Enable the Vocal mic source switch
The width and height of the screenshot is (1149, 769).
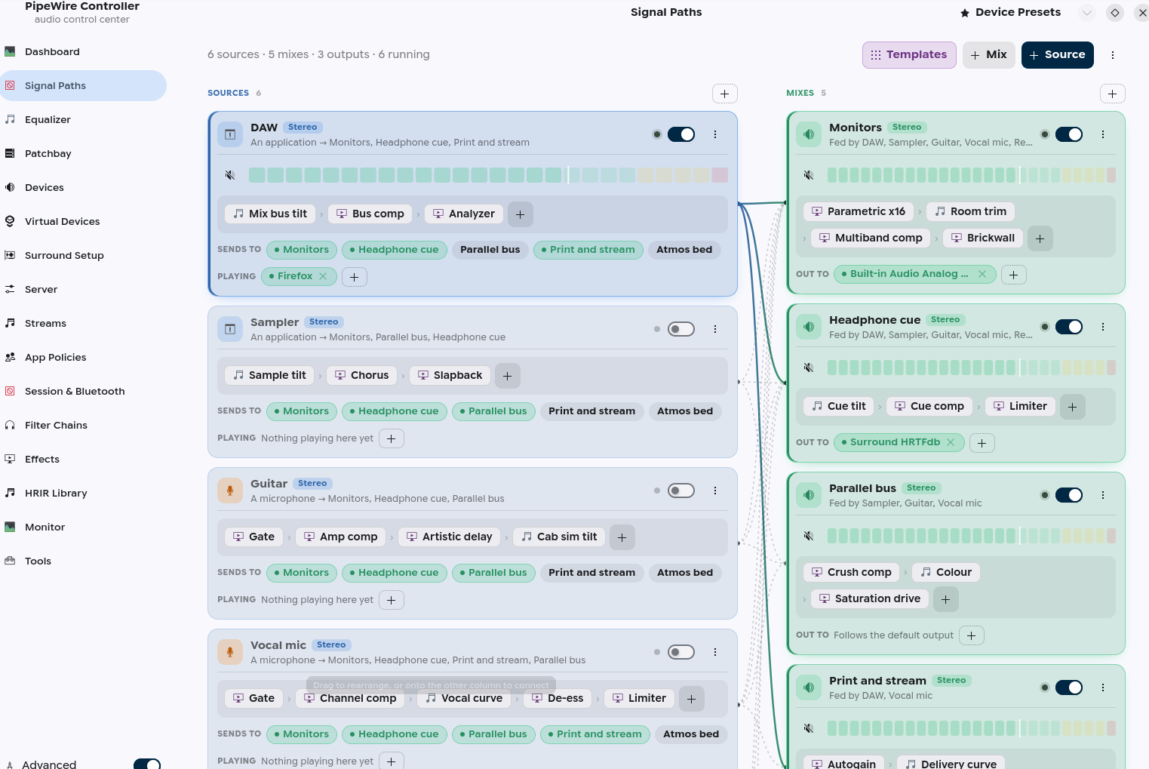pos(681,652)
